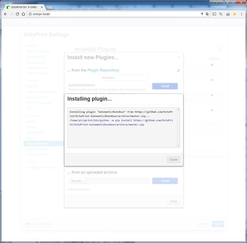
Task: Click the yellow bookmark star icon
Action: pos(235,14)
